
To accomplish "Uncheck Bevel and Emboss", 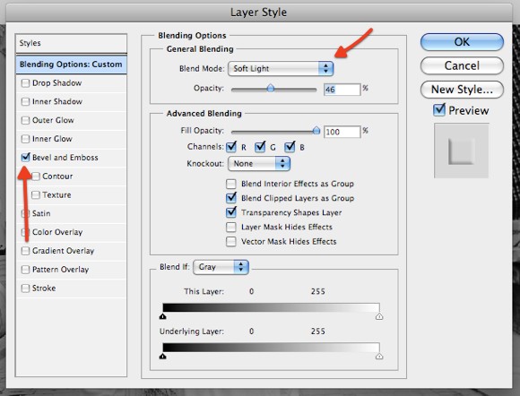I will 25,157.
